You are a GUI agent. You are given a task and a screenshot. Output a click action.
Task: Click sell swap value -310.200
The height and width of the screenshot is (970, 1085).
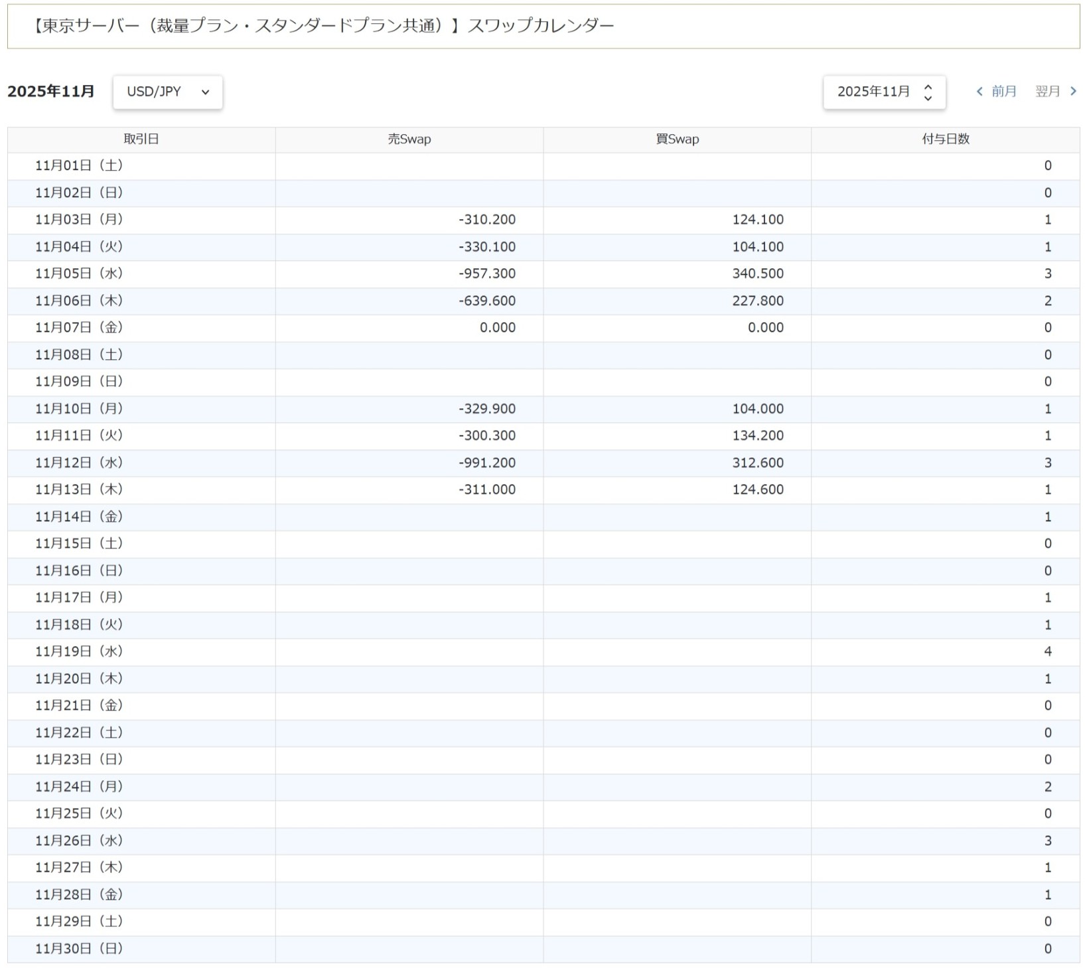pos(487,220)
